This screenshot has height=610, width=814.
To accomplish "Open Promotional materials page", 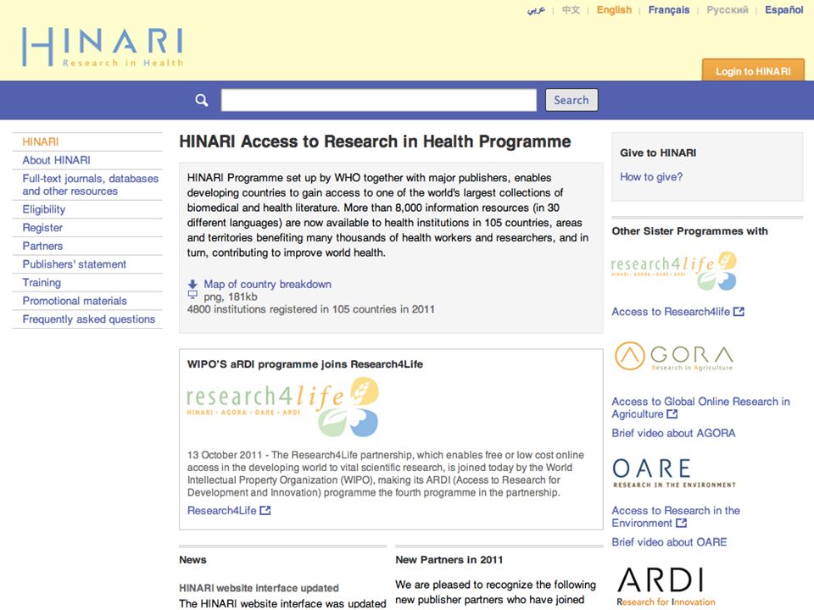I will coord(75,301).
